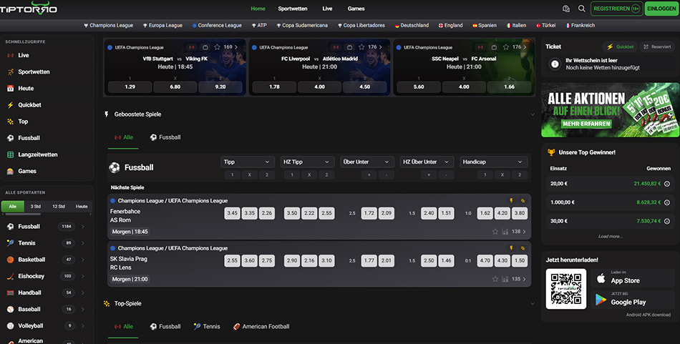The width and height of the screenshot is (680, 344).
Task: Select odds 1.29 for VfB Stuttgart
Action: 130,87
